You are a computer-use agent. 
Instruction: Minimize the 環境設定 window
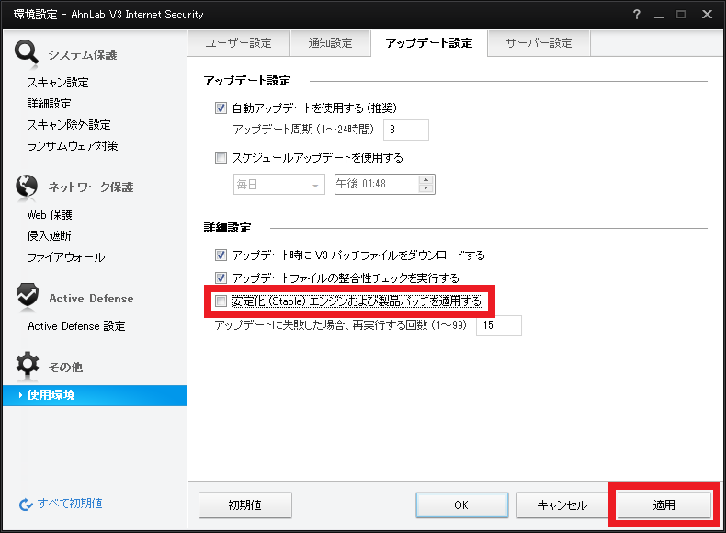pyautogui.click(x=659, y=16)
